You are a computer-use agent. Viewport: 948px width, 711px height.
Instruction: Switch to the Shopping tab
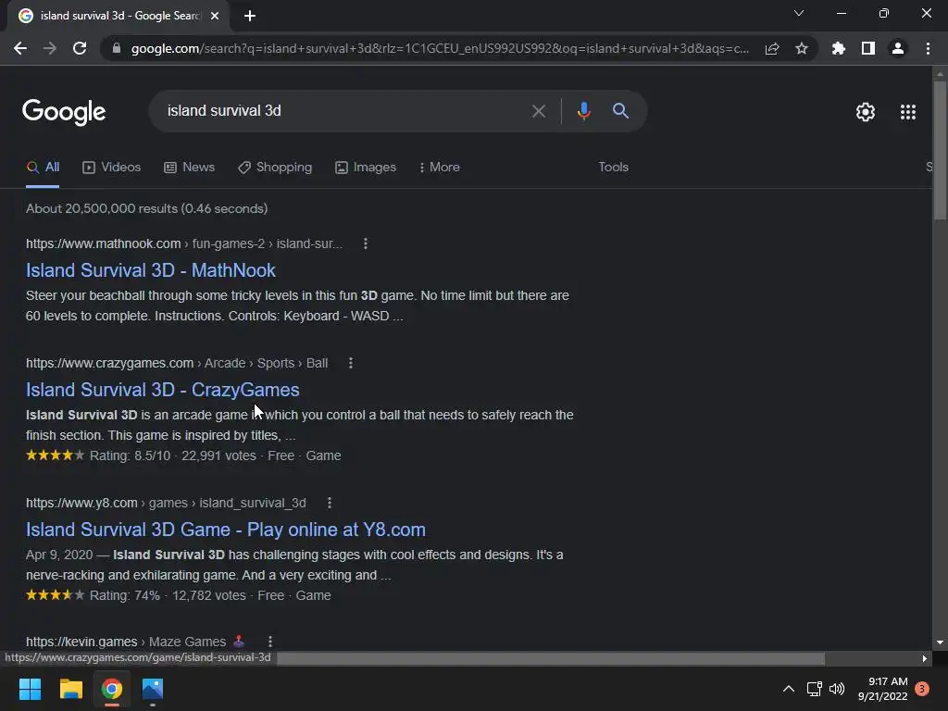pos(275,168)
